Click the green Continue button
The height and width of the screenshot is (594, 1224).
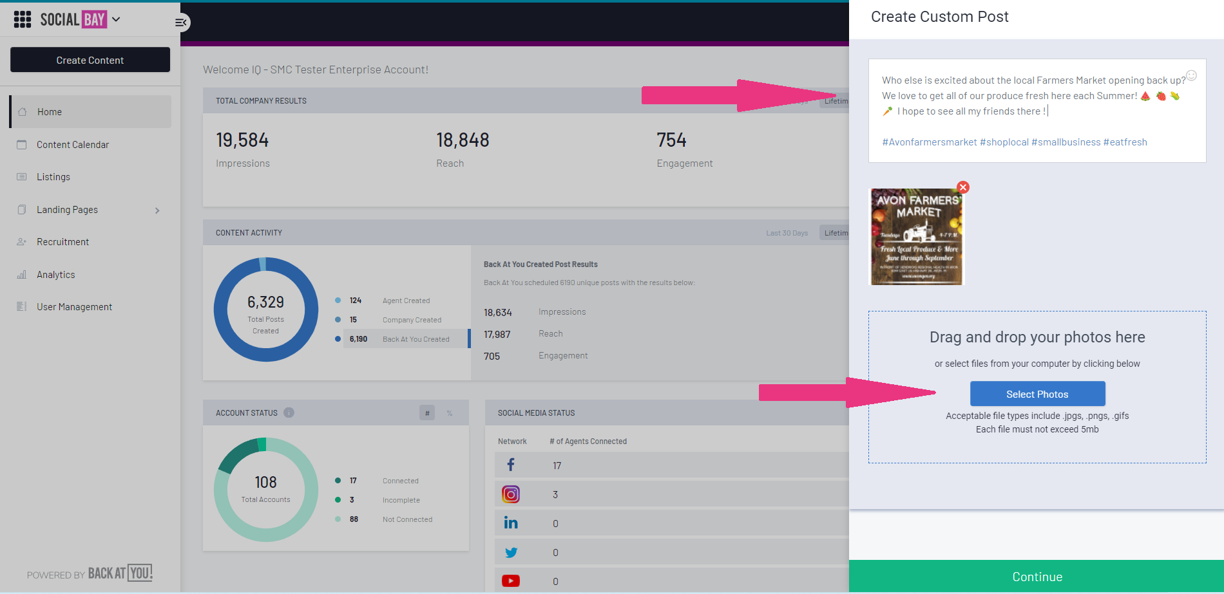click(x=1037, y=577)
